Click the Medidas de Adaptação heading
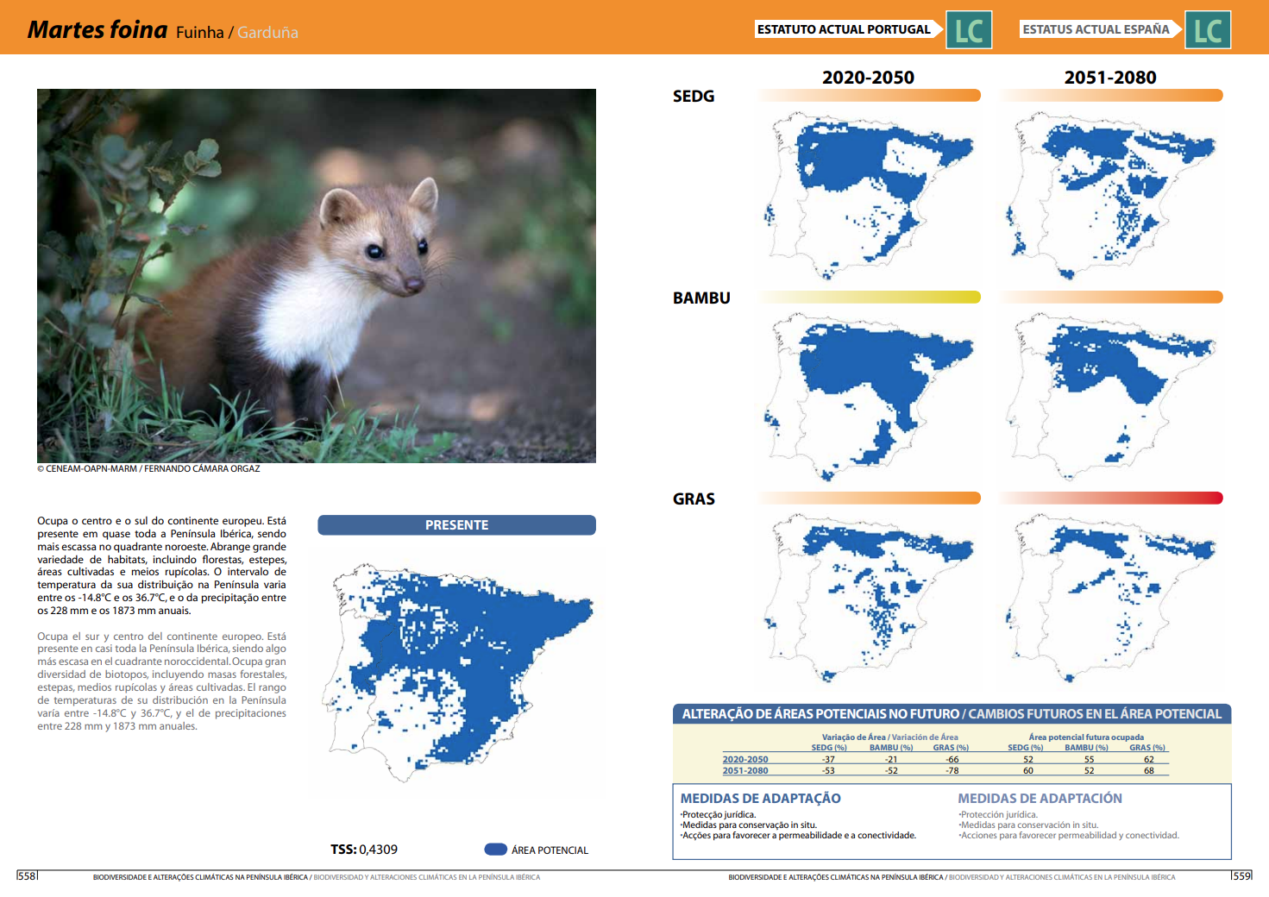 pos(760,799)
